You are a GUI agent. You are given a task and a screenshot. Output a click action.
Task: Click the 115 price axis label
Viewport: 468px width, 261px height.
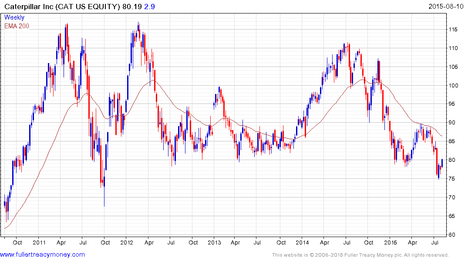pyautogui.click(x=453, y=30)
